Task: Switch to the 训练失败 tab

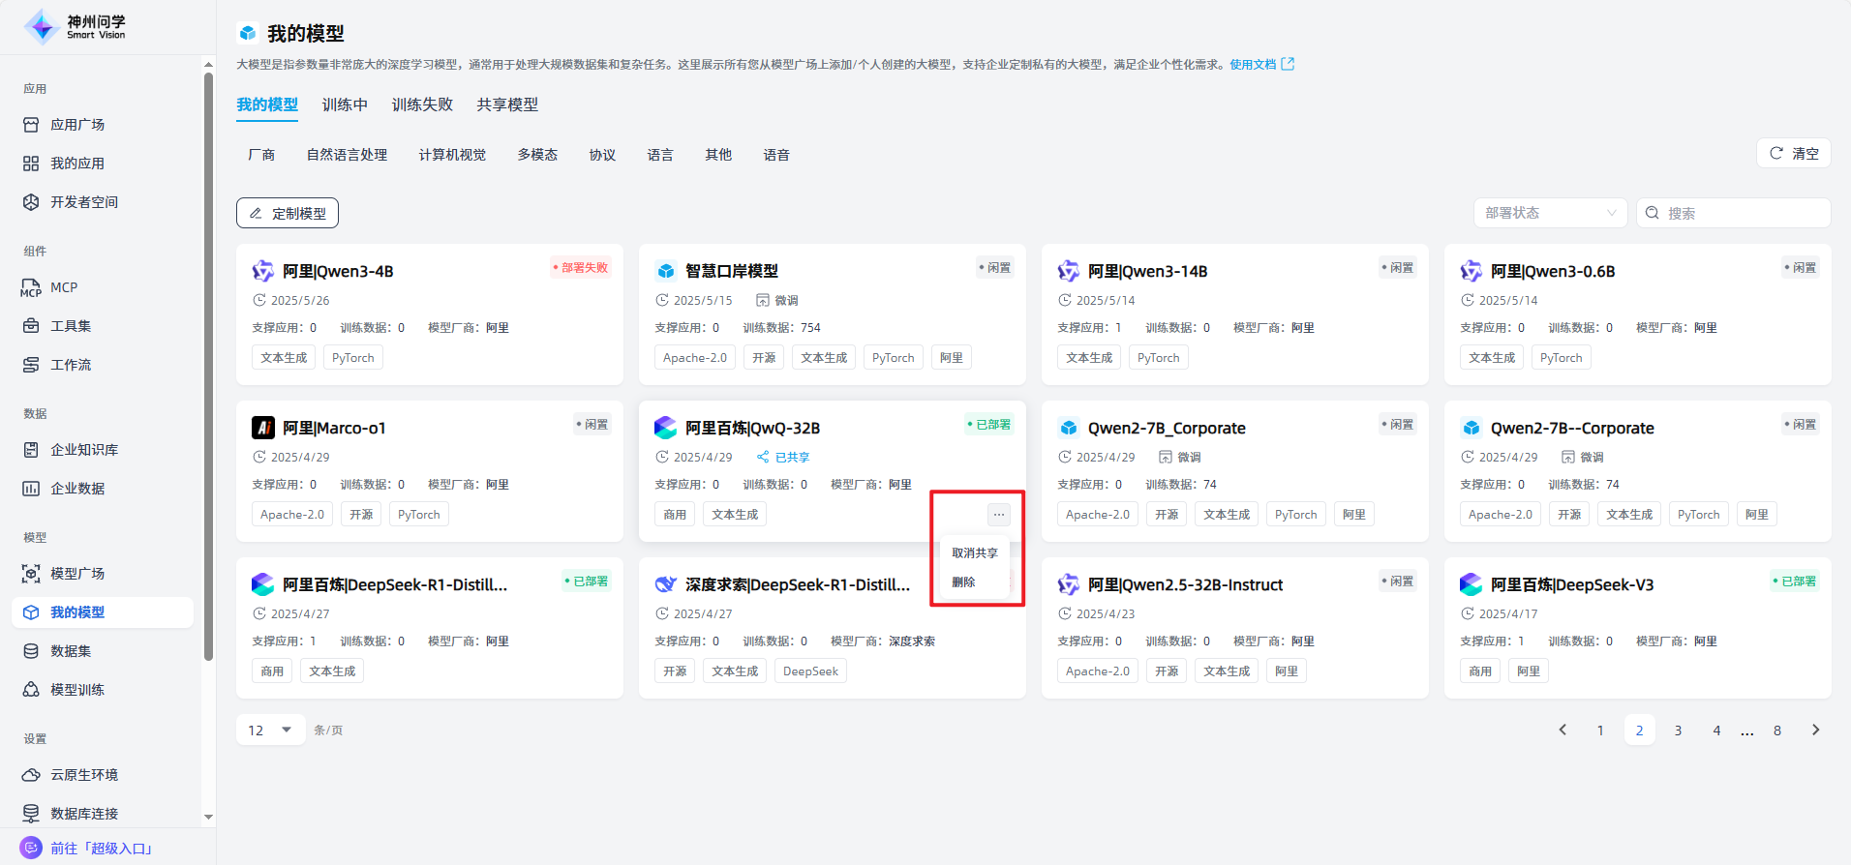Action: 422,104
